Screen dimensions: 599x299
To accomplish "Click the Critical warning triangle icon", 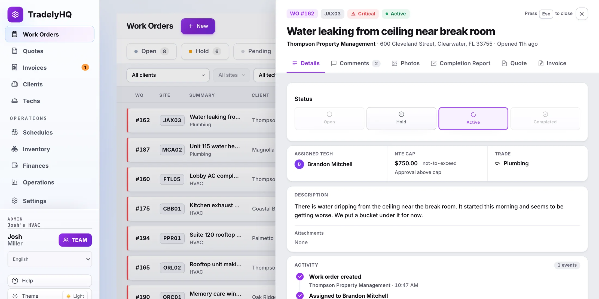I will [353, 14].
